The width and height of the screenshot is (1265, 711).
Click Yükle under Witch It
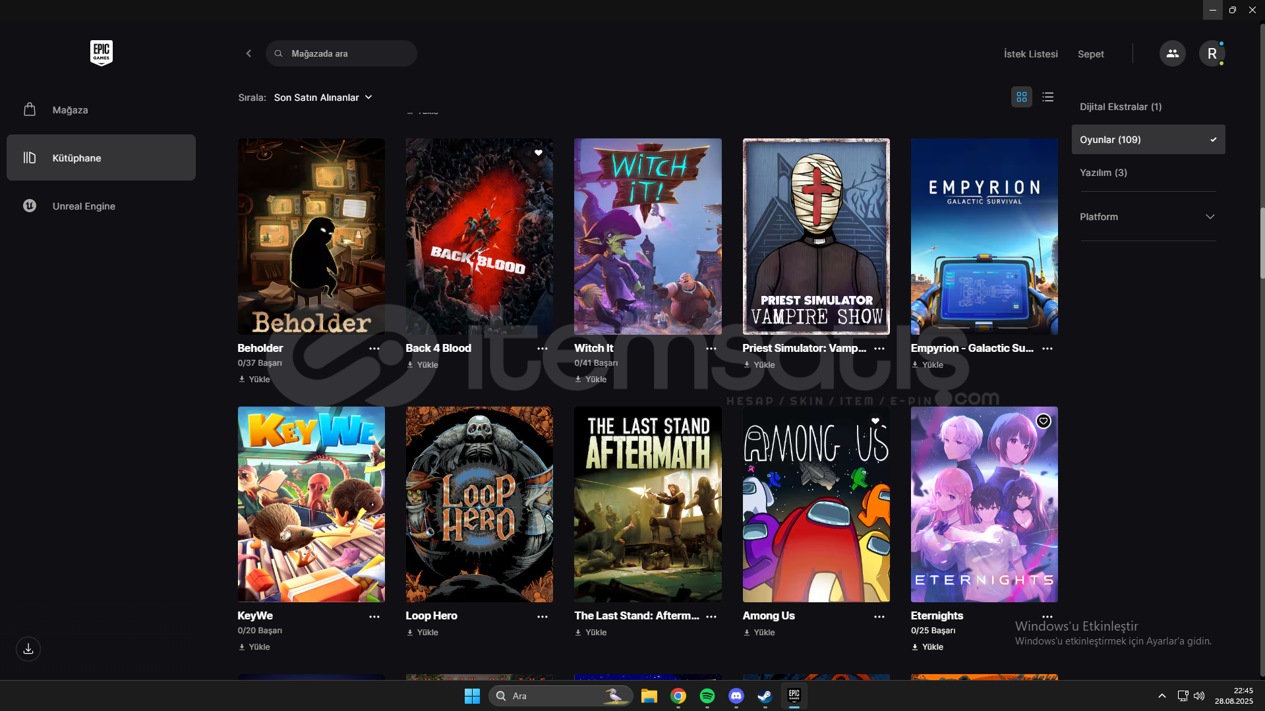tap(591, 380)
